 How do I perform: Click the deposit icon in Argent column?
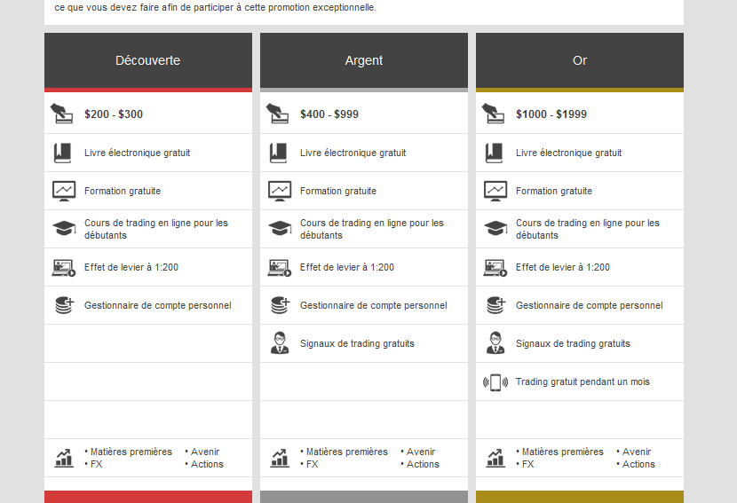coord(277,114)
